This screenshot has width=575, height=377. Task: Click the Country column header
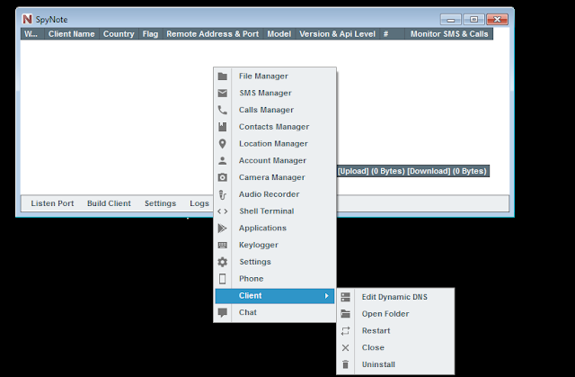pos(119,34)
